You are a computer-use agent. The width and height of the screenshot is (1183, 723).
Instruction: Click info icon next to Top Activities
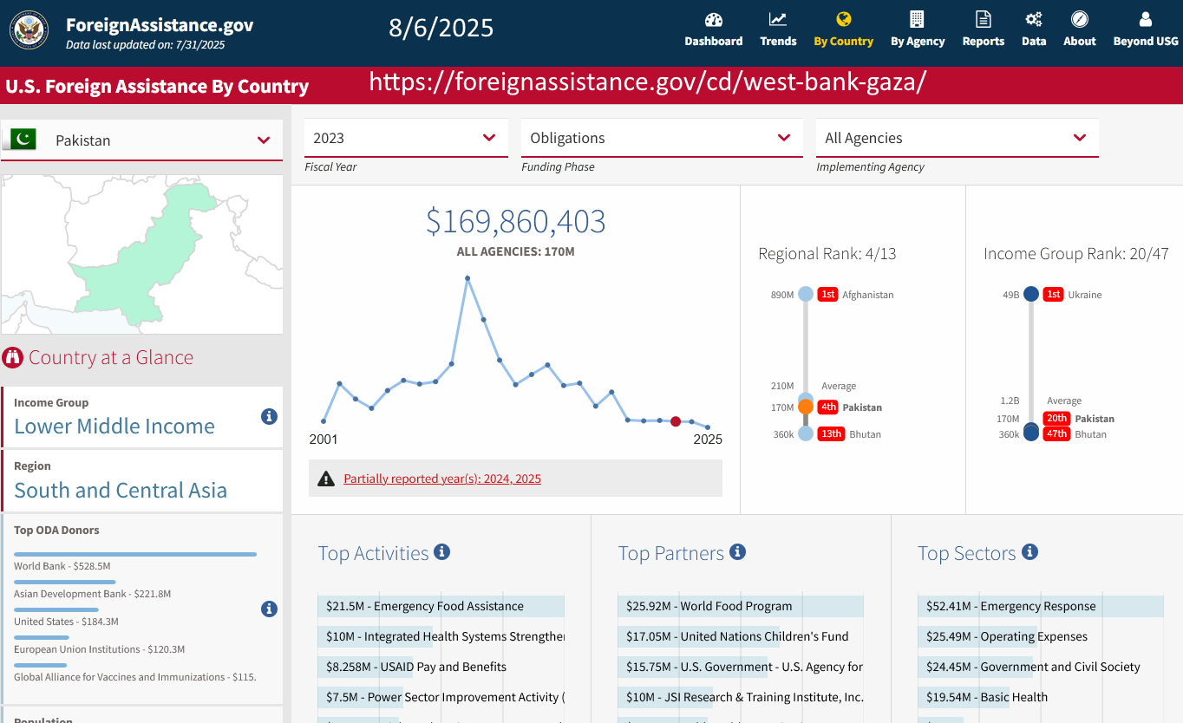441,552
